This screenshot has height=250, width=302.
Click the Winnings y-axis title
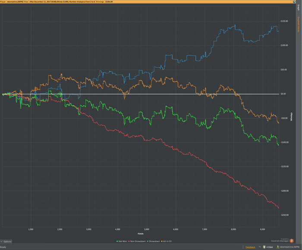(x=291, y=117)
